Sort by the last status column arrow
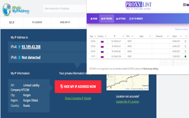The image size is (189, 118). point(186,36)
